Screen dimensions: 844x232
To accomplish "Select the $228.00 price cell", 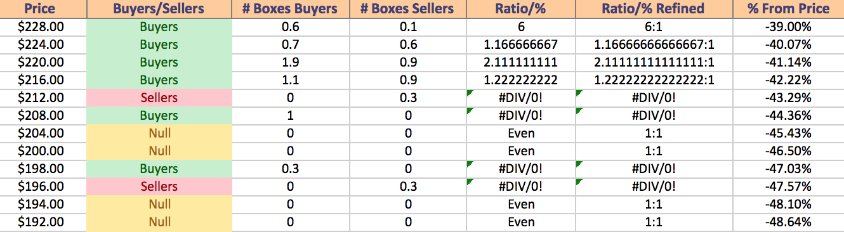I will click(43, 27).
